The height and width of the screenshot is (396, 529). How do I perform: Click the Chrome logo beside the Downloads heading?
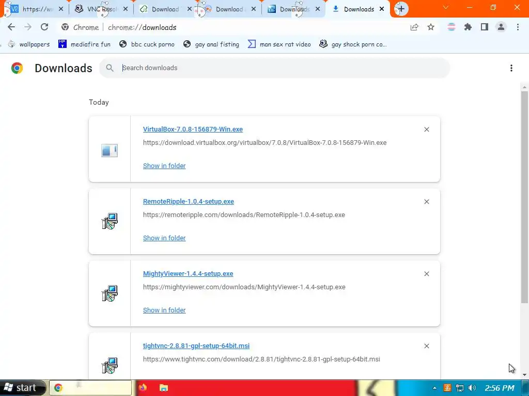coord(17,68)
